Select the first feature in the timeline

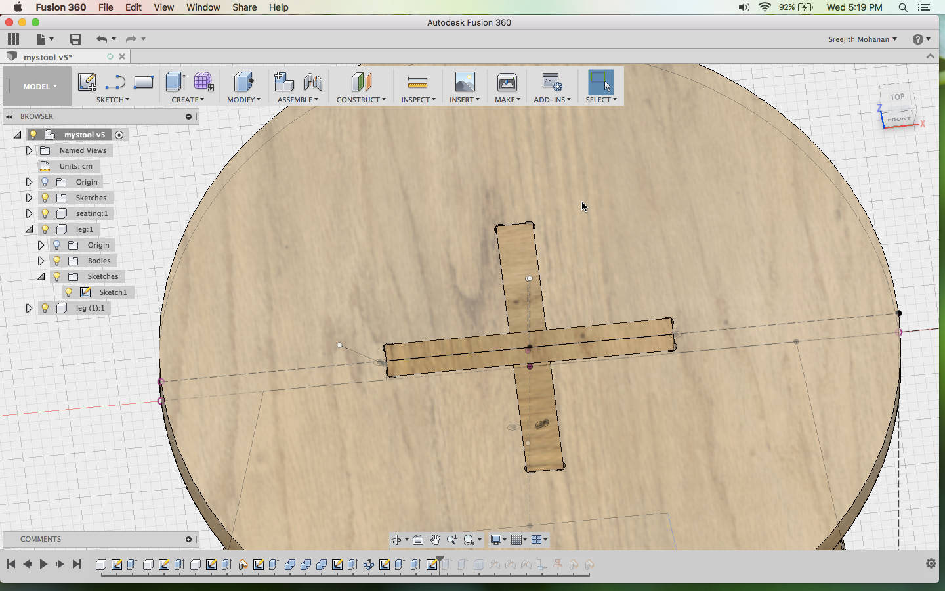[101, 564]
